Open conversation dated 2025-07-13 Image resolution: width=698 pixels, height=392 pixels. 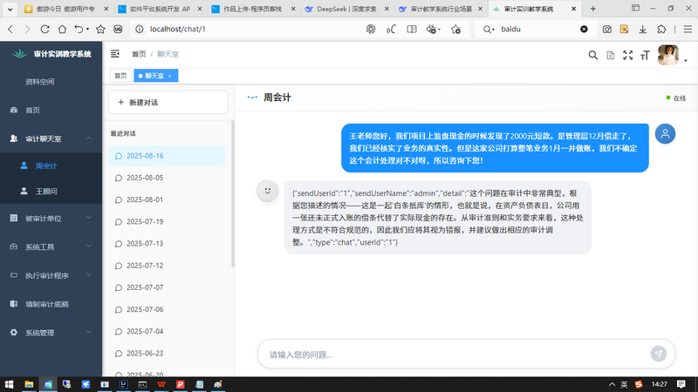pos(167,244)
